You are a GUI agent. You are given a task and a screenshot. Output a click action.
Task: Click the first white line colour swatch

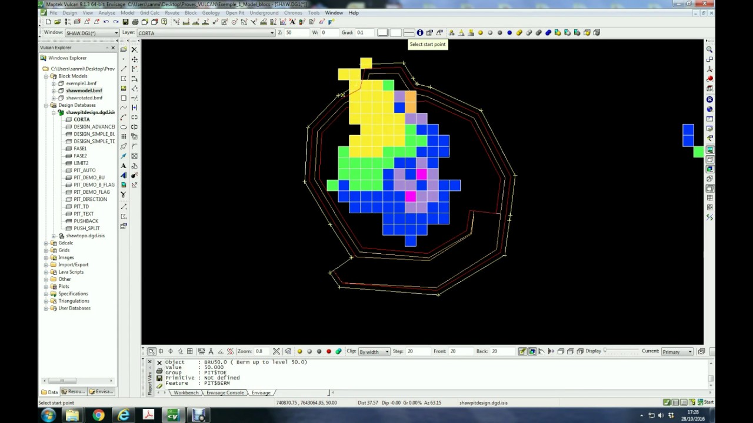coord(382,33)
